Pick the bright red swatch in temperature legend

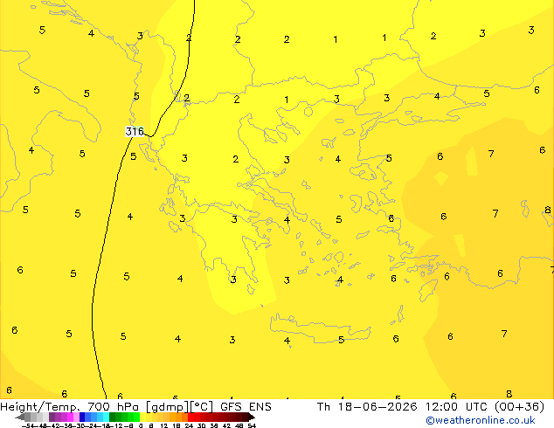coord(190,417)
